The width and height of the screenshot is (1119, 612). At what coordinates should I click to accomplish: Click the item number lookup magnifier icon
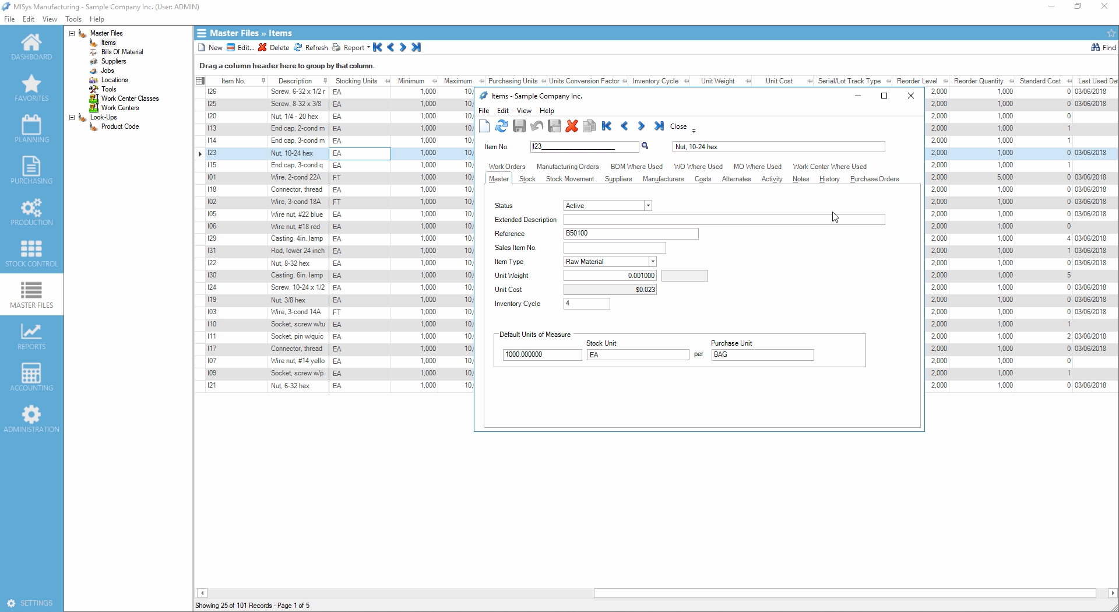[x=645, y=146]
